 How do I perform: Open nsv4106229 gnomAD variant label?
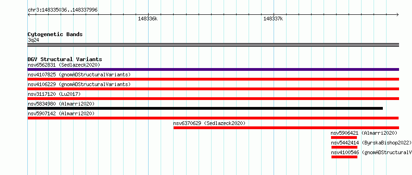click(79, 84)
